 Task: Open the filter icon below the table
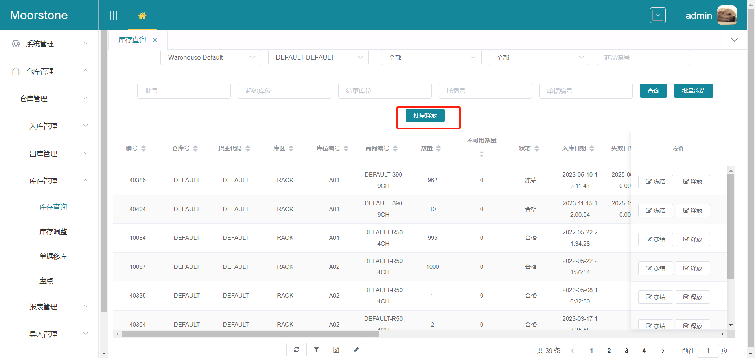(x=316, y=349)
